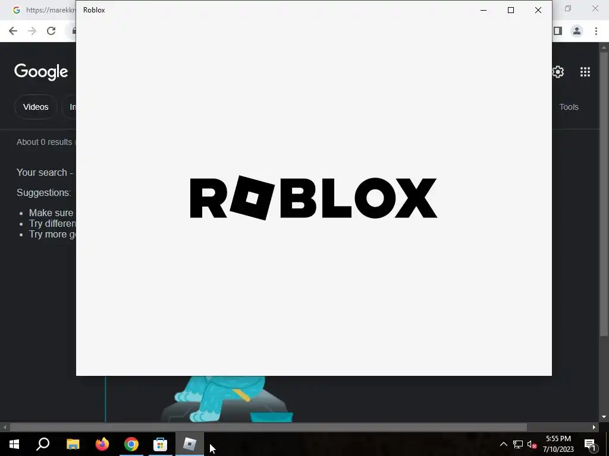Show hidden system tray icons

503,444
